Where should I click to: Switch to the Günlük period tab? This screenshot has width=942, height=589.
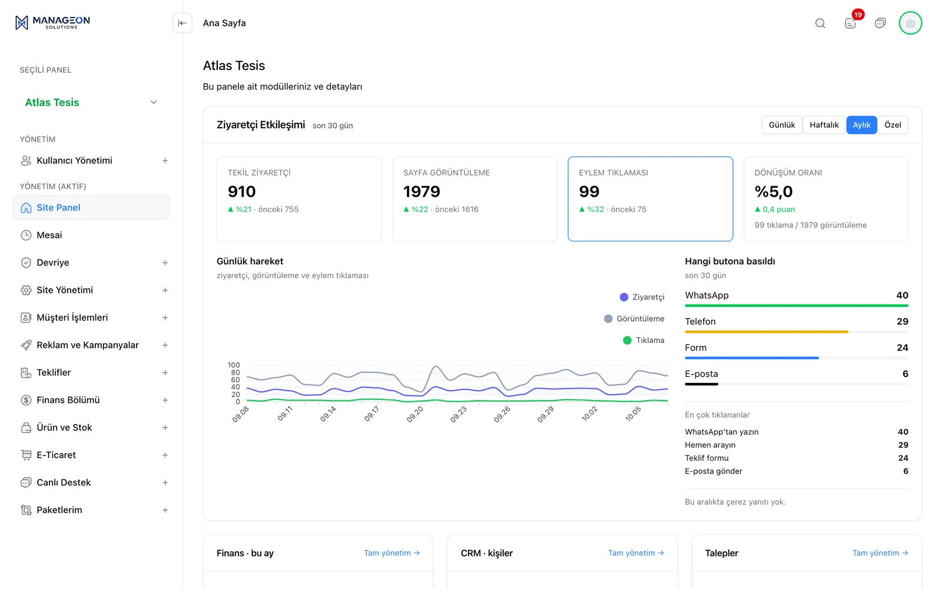pos(782,125)
